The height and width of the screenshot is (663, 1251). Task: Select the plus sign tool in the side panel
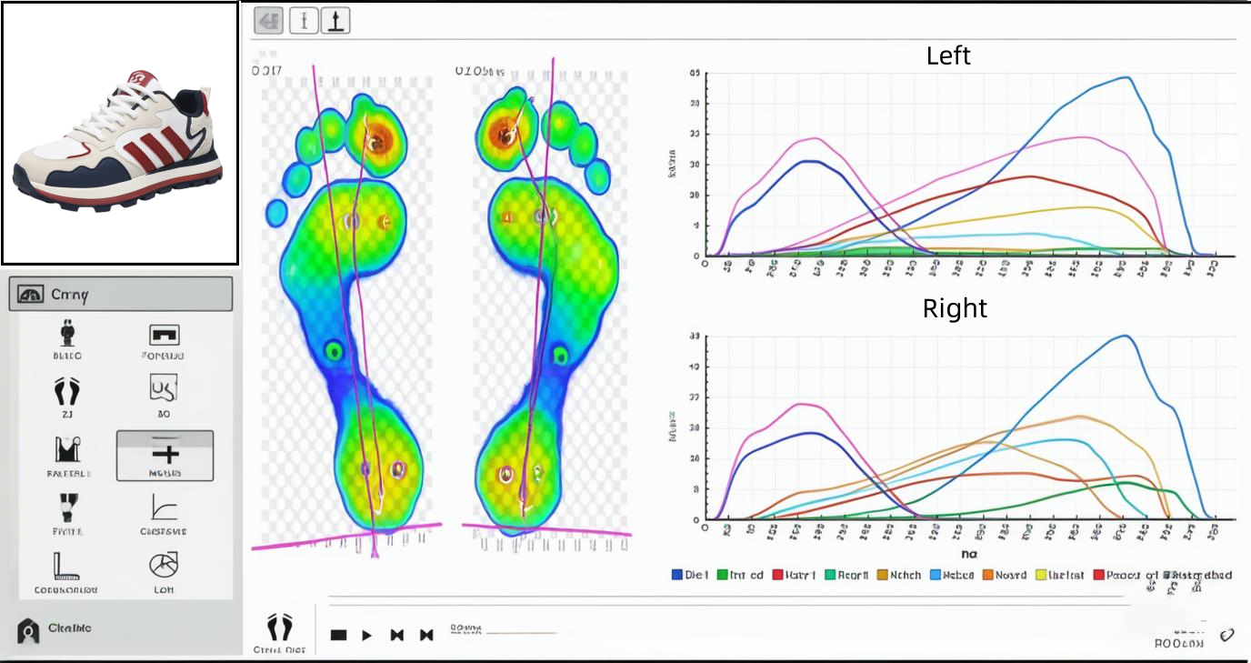tap(165, 455)
